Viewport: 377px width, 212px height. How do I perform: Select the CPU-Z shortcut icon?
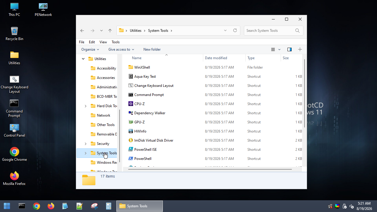(x=131, y=104)
